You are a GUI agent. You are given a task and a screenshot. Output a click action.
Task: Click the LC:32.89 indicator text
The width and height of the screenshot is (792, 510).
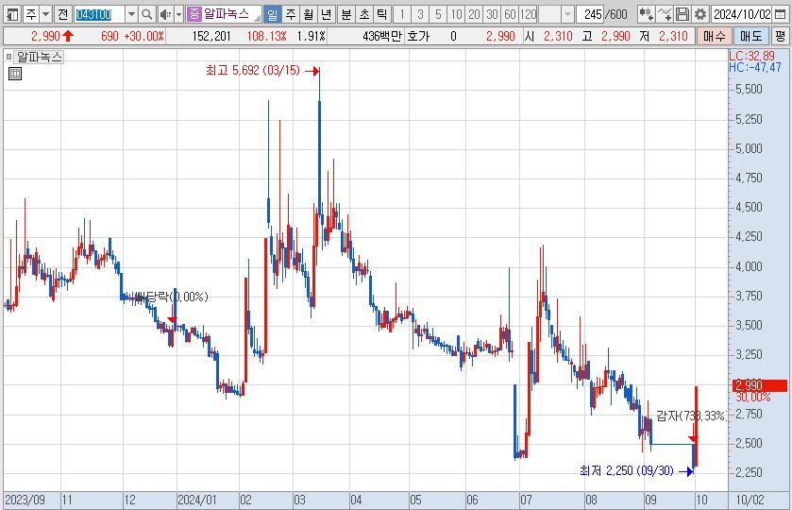click(751, 56)
